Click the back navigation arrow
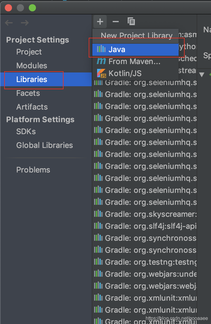This screenshot has width=211, height=324. (x=9, y=23)
